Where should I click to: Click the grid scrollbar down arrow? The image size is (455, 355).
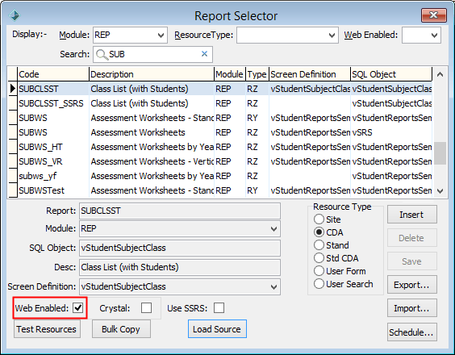point(440,191)
